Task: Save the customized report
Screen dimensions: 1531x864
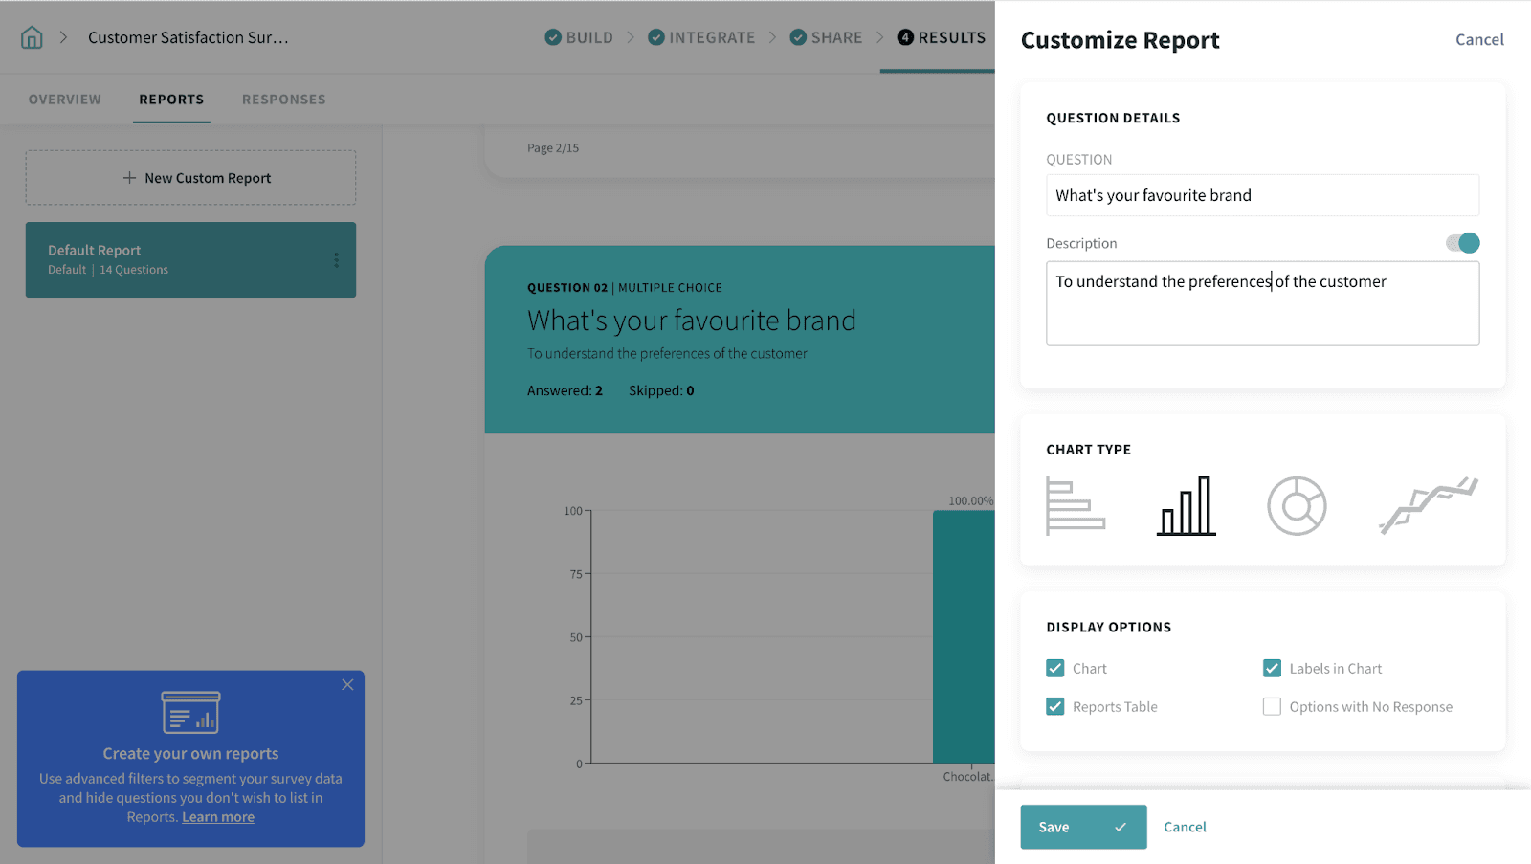Action: click(1082, 827)
